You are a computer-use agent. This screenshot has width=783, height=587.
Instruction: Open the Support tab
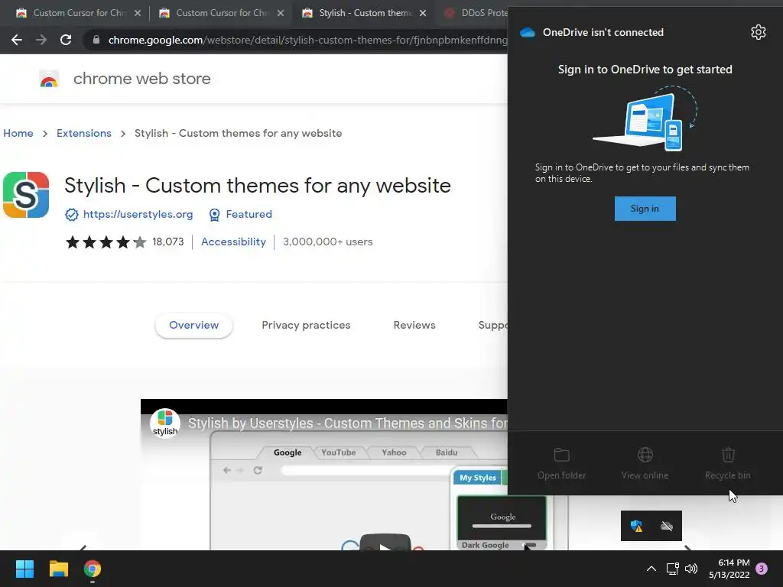pos(493,325)
